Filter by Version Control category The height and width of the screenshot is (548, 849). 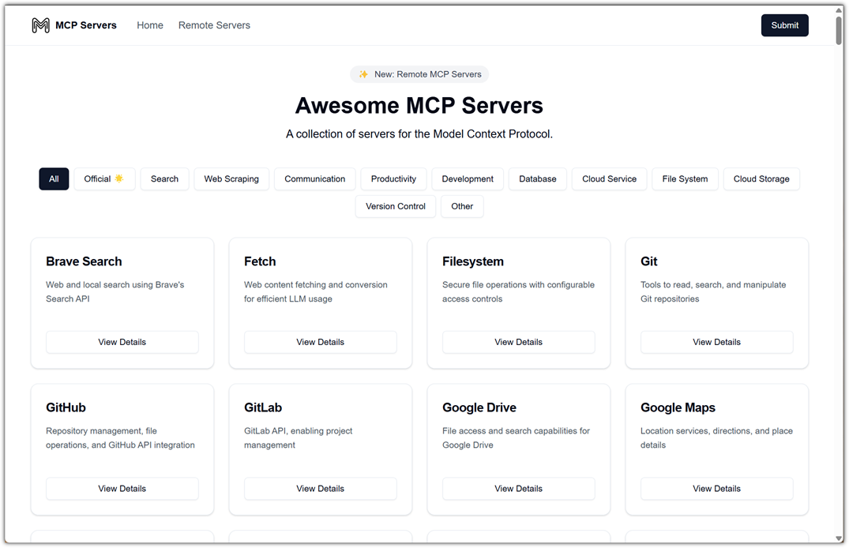pos(395,206)
